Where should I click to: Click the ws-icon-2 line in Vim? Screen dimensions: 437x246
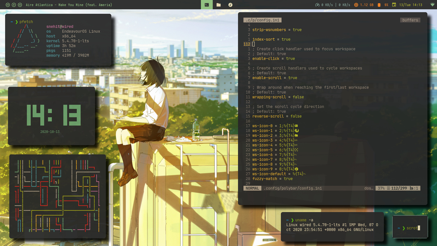click(275, 135)
